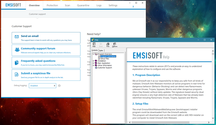
Task: Open the Scan tab
Action: tap(67, 5)
